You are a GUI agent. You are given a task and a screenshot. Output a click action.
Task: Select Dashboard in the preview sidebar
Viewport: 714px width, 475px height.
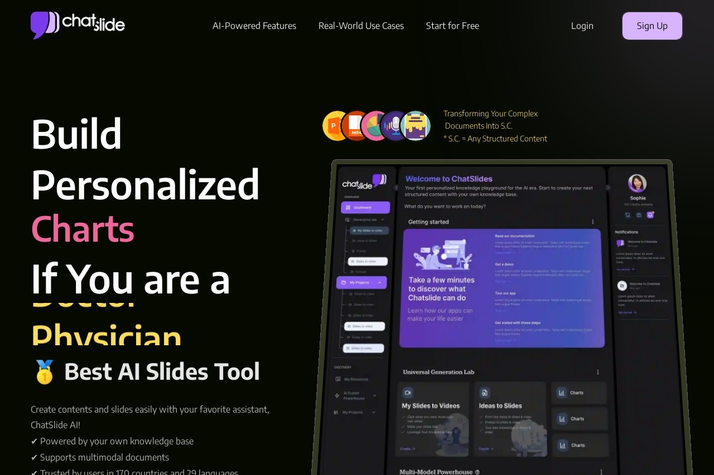click(365, 207)
